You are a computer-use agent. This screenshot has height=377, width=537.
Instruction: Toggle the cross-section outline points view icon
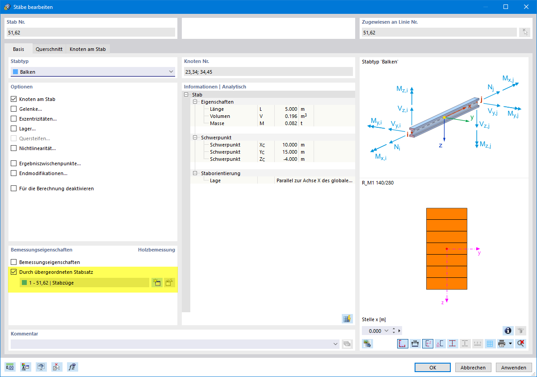coord(403,343)
